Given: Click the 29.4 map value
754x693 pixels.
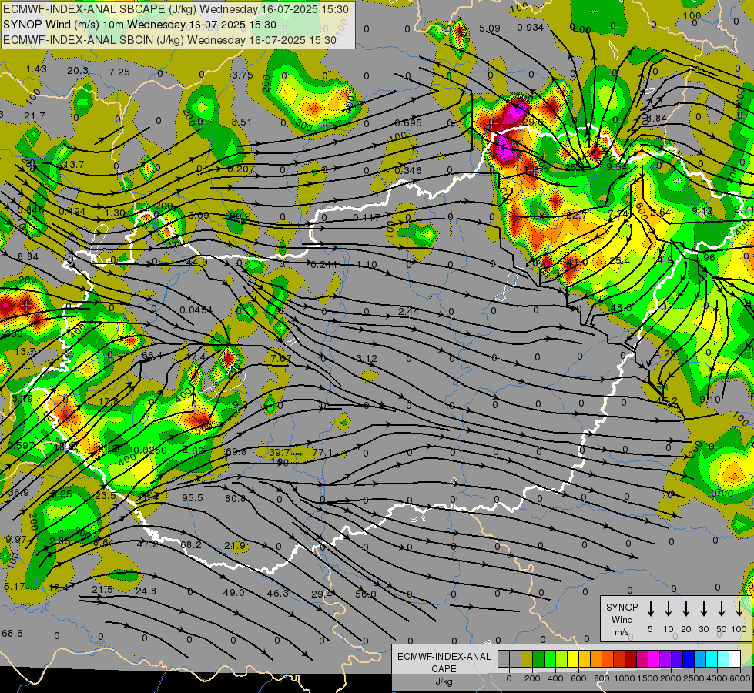Looking at the screenshot, I should tap(322, 594).
